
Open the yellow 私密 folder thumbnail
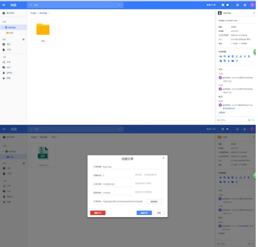43,30
